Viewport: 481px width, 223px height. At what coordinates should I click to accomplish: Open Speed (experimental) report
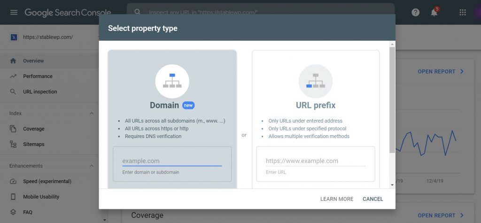pos(47,181)
